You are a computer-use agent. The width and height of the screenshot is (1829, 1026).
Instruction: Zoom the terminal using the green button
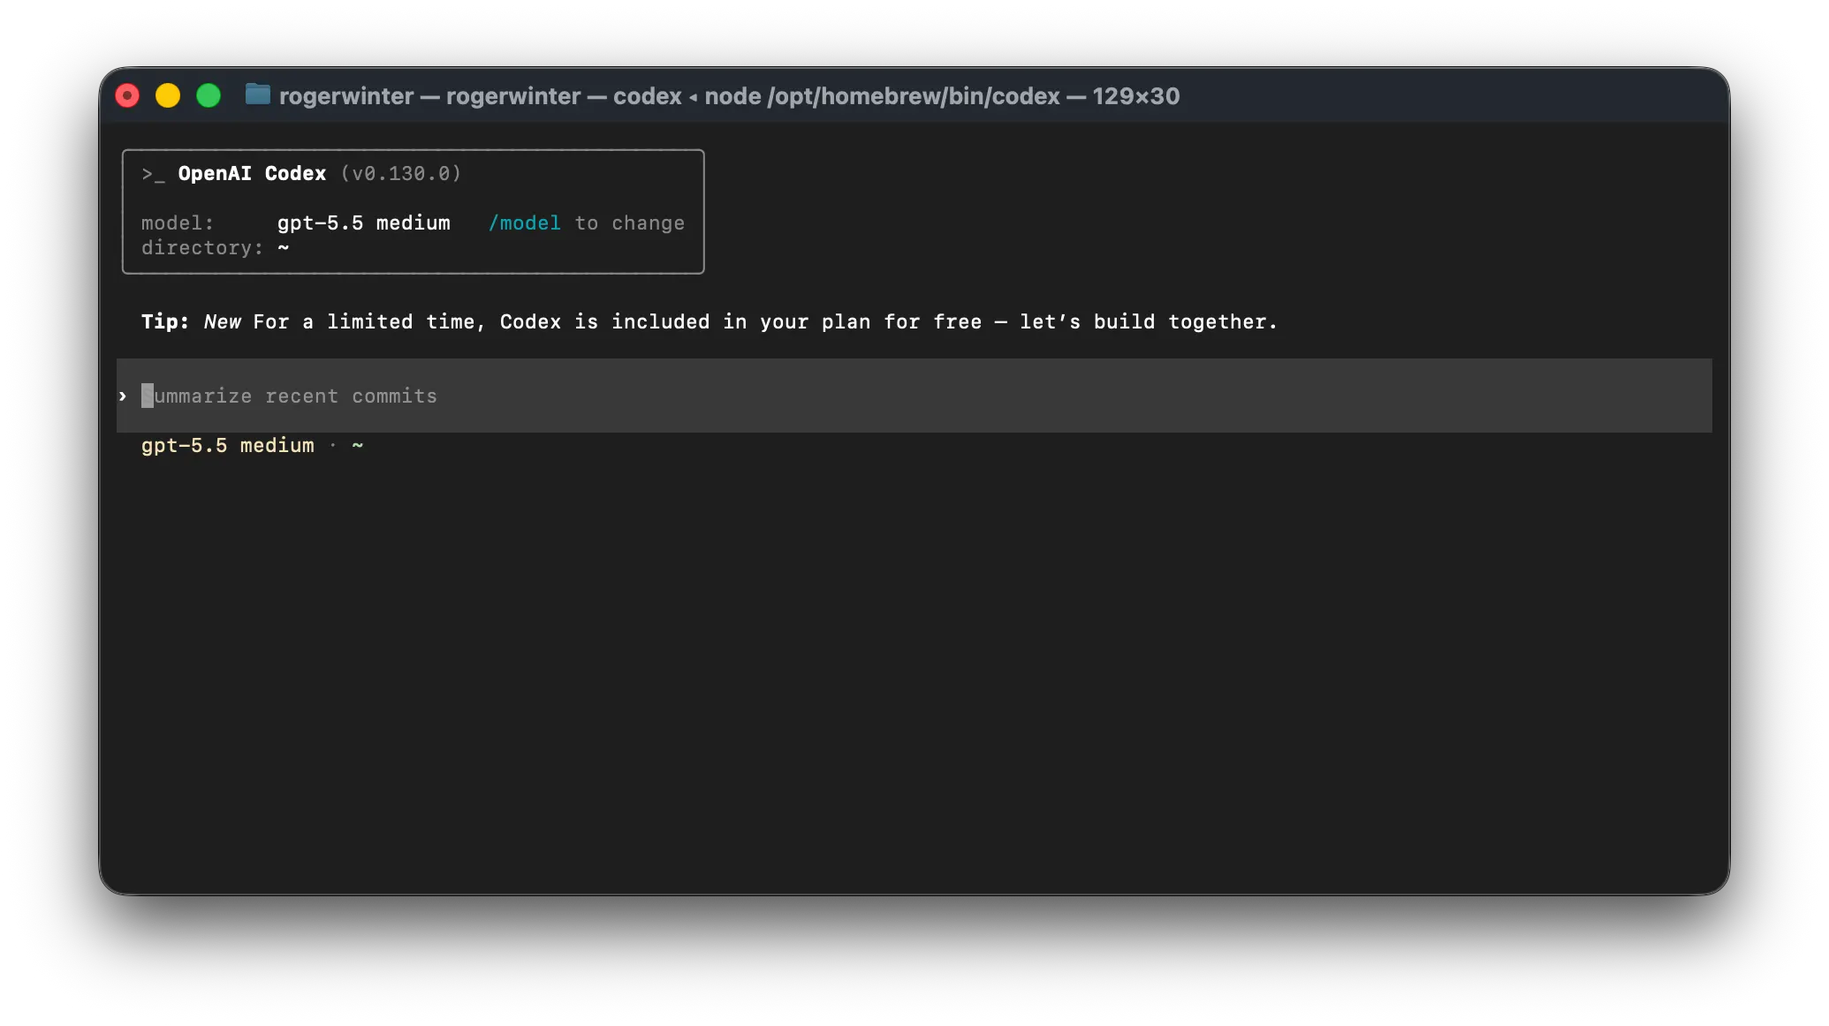point(209,95)
